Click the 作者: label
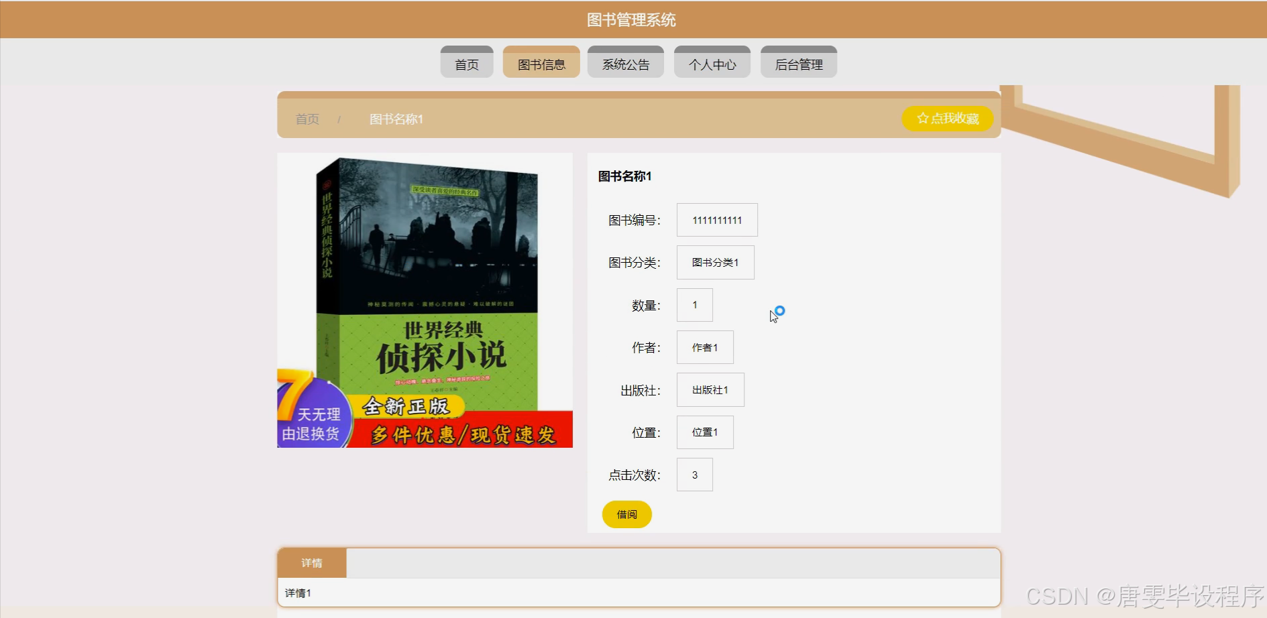 point(647,348)
